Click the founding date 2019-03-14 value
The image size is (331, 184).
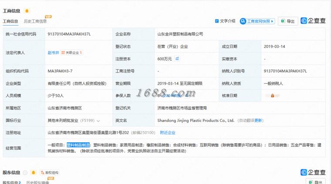274,46
